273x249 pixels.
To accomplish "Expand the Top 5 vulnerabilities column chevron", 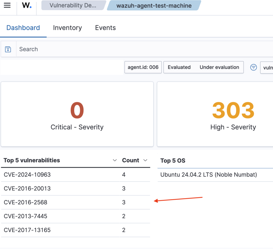I will tap(115, 160).
